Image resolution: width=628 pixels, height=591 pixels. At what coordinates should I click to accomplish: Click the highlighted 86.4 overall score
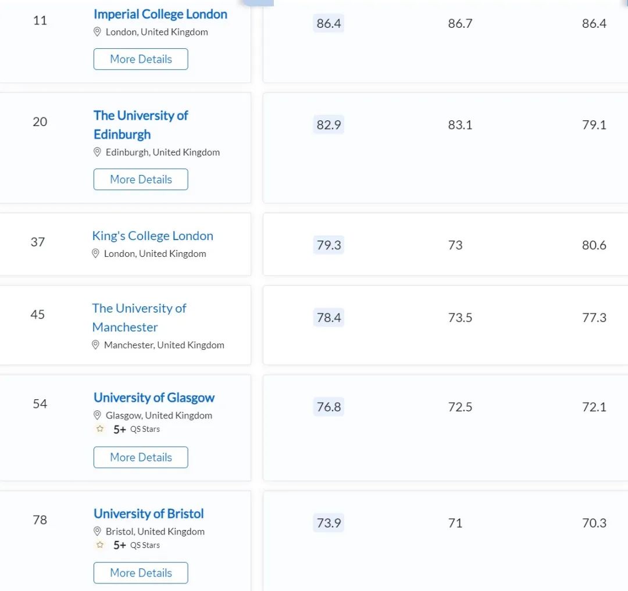[x=329, y=24]
